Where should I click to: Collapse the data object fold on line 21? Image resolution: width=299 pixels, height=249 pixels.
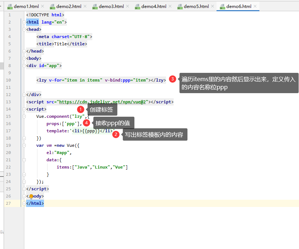coord(24,160)
